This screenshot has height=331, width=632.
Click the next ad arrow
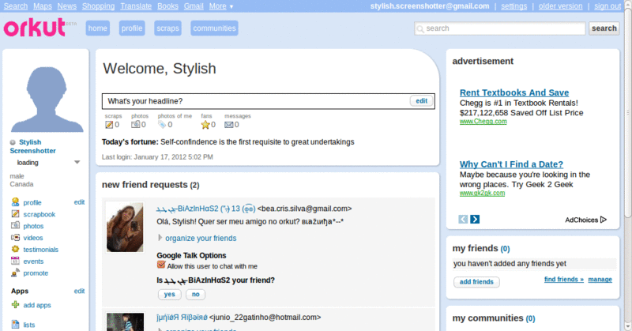[475, 219]
